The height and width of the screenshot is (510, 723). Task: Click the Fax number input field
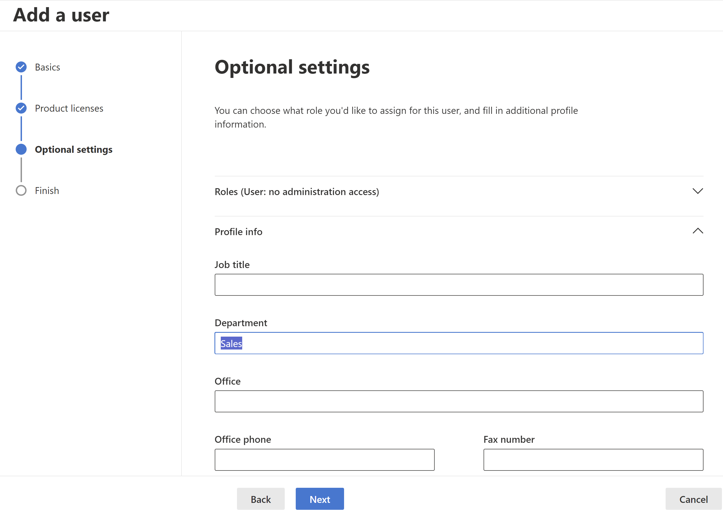click(x=593, y=460)
